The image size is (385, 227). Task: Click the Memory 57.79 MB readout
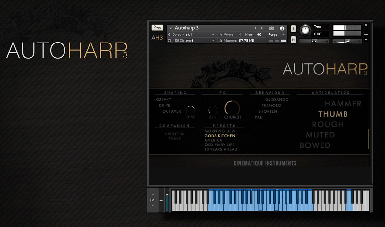coord(246,41)
